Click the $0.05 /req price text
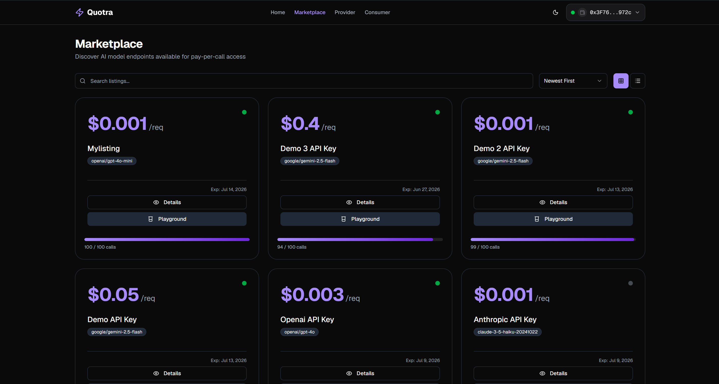 (x=121, y=295)
